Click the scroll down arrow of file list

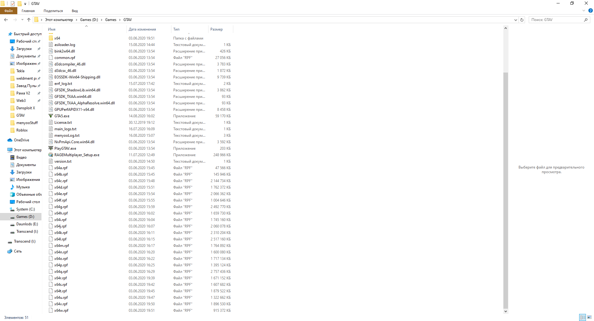tap(506, 311)
